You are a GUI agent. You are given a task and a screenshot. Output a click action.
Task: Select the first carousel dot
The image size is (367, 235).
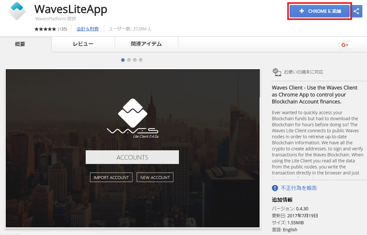(x=123, y=60)
